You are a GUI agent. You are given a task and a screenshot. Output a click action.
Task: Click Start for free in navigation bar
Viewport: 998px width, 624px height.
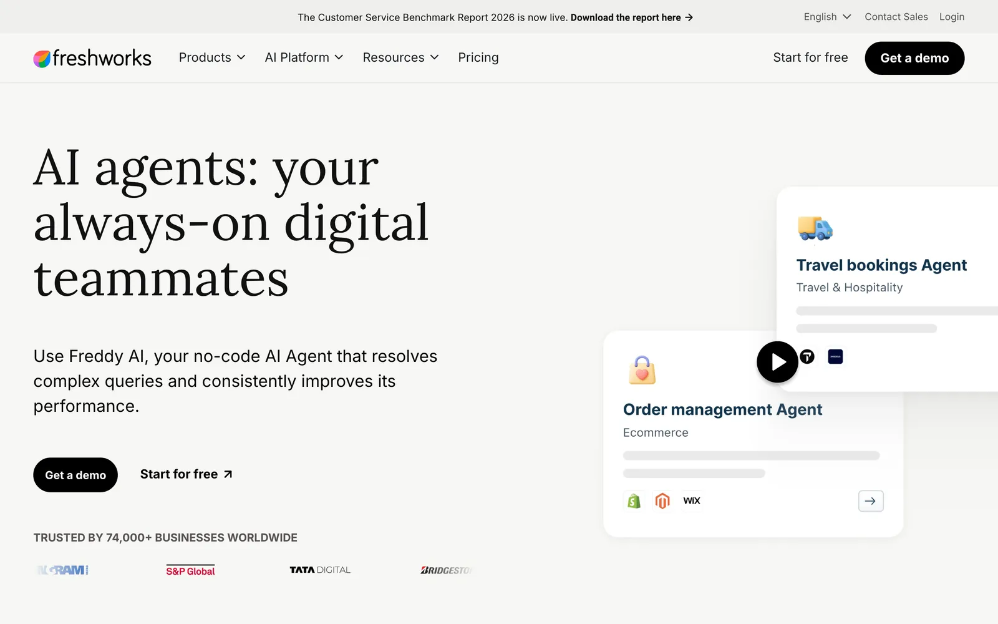[810, 57]
